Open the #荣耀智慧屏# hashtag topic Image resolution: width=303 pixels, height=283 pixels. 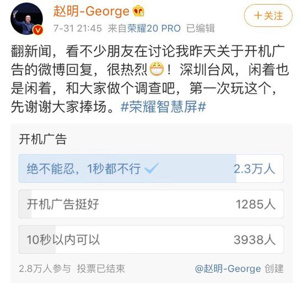163,107
